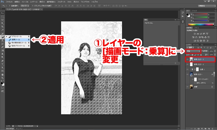Choose 色の置き換えツール from the flyout
217x130 pixels.
point(18,43)
